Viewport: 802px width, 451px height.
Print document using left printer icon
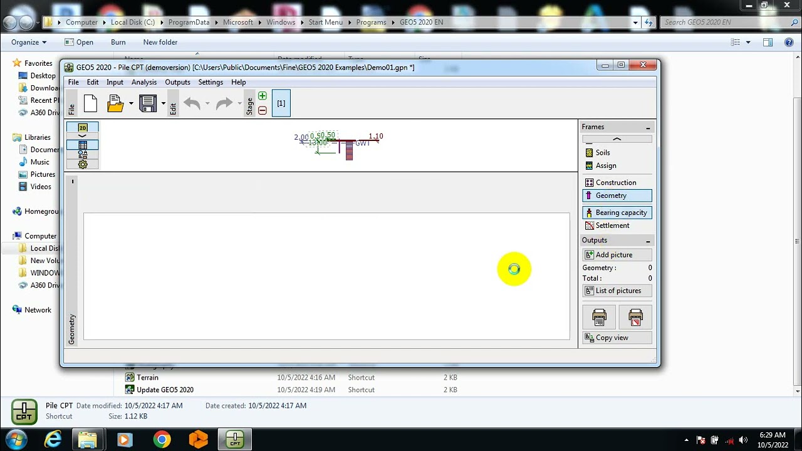[x=599, y=317]
